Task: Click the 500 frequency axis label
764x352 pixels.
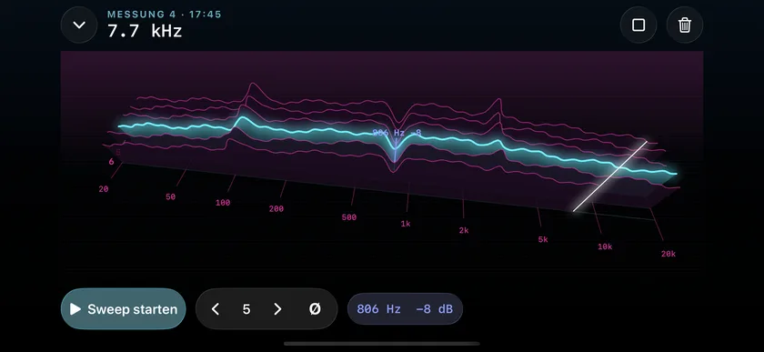Action: pos(349,217)
